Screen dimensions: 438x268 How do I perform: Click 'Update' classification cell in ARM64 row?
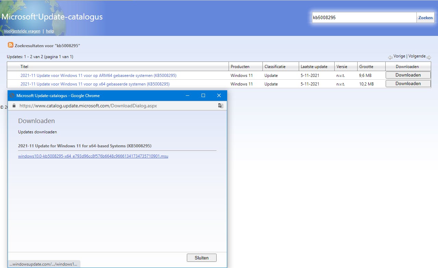coord(271,76)
